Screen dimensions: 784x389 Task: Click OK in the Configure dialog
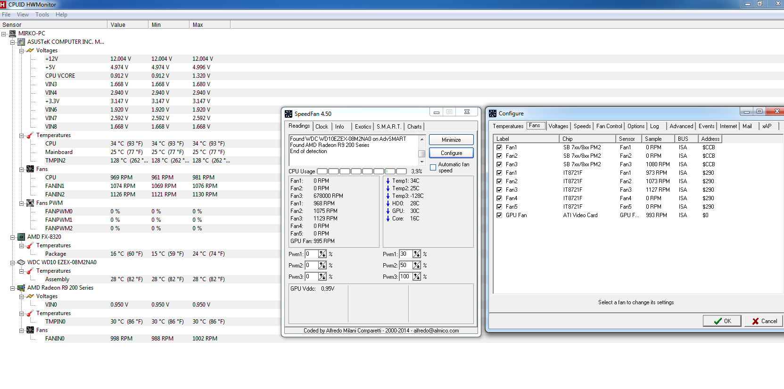722,321
